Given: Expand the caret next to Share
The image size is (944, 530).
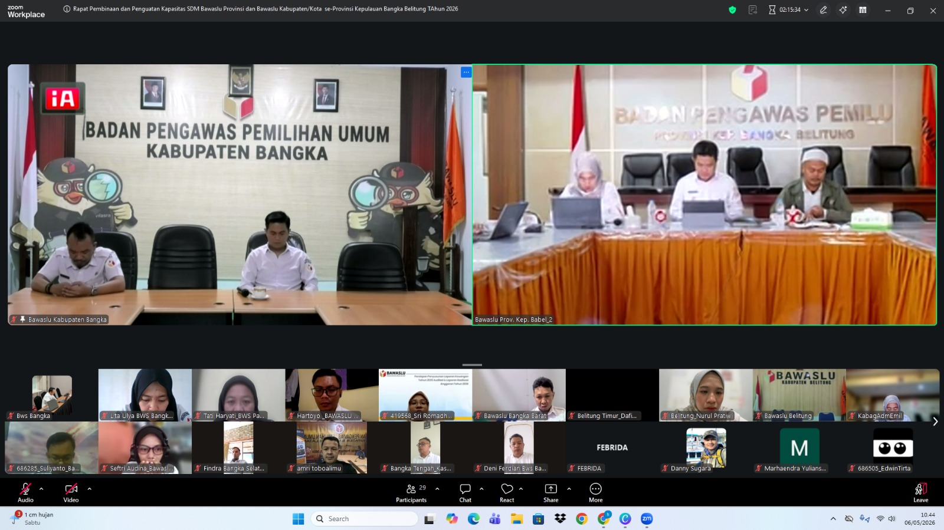Looking at the screenshot, I should 569,489.
